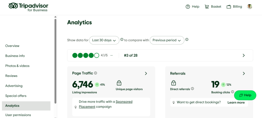Click the info icon beside Direct referrals
The image size is (262, 118).
[192, 89]
